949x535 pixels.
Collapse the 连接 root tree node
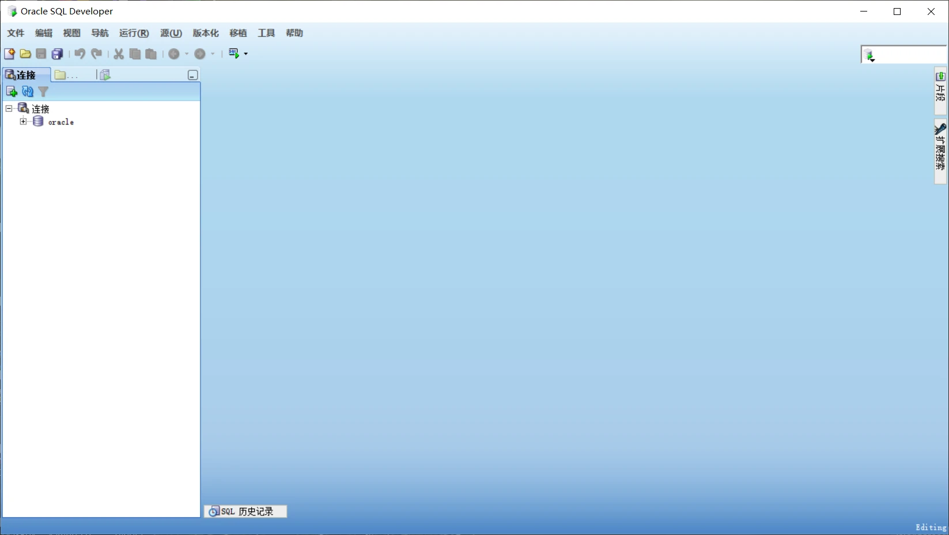pyautogui.click(x=9, y=108)
